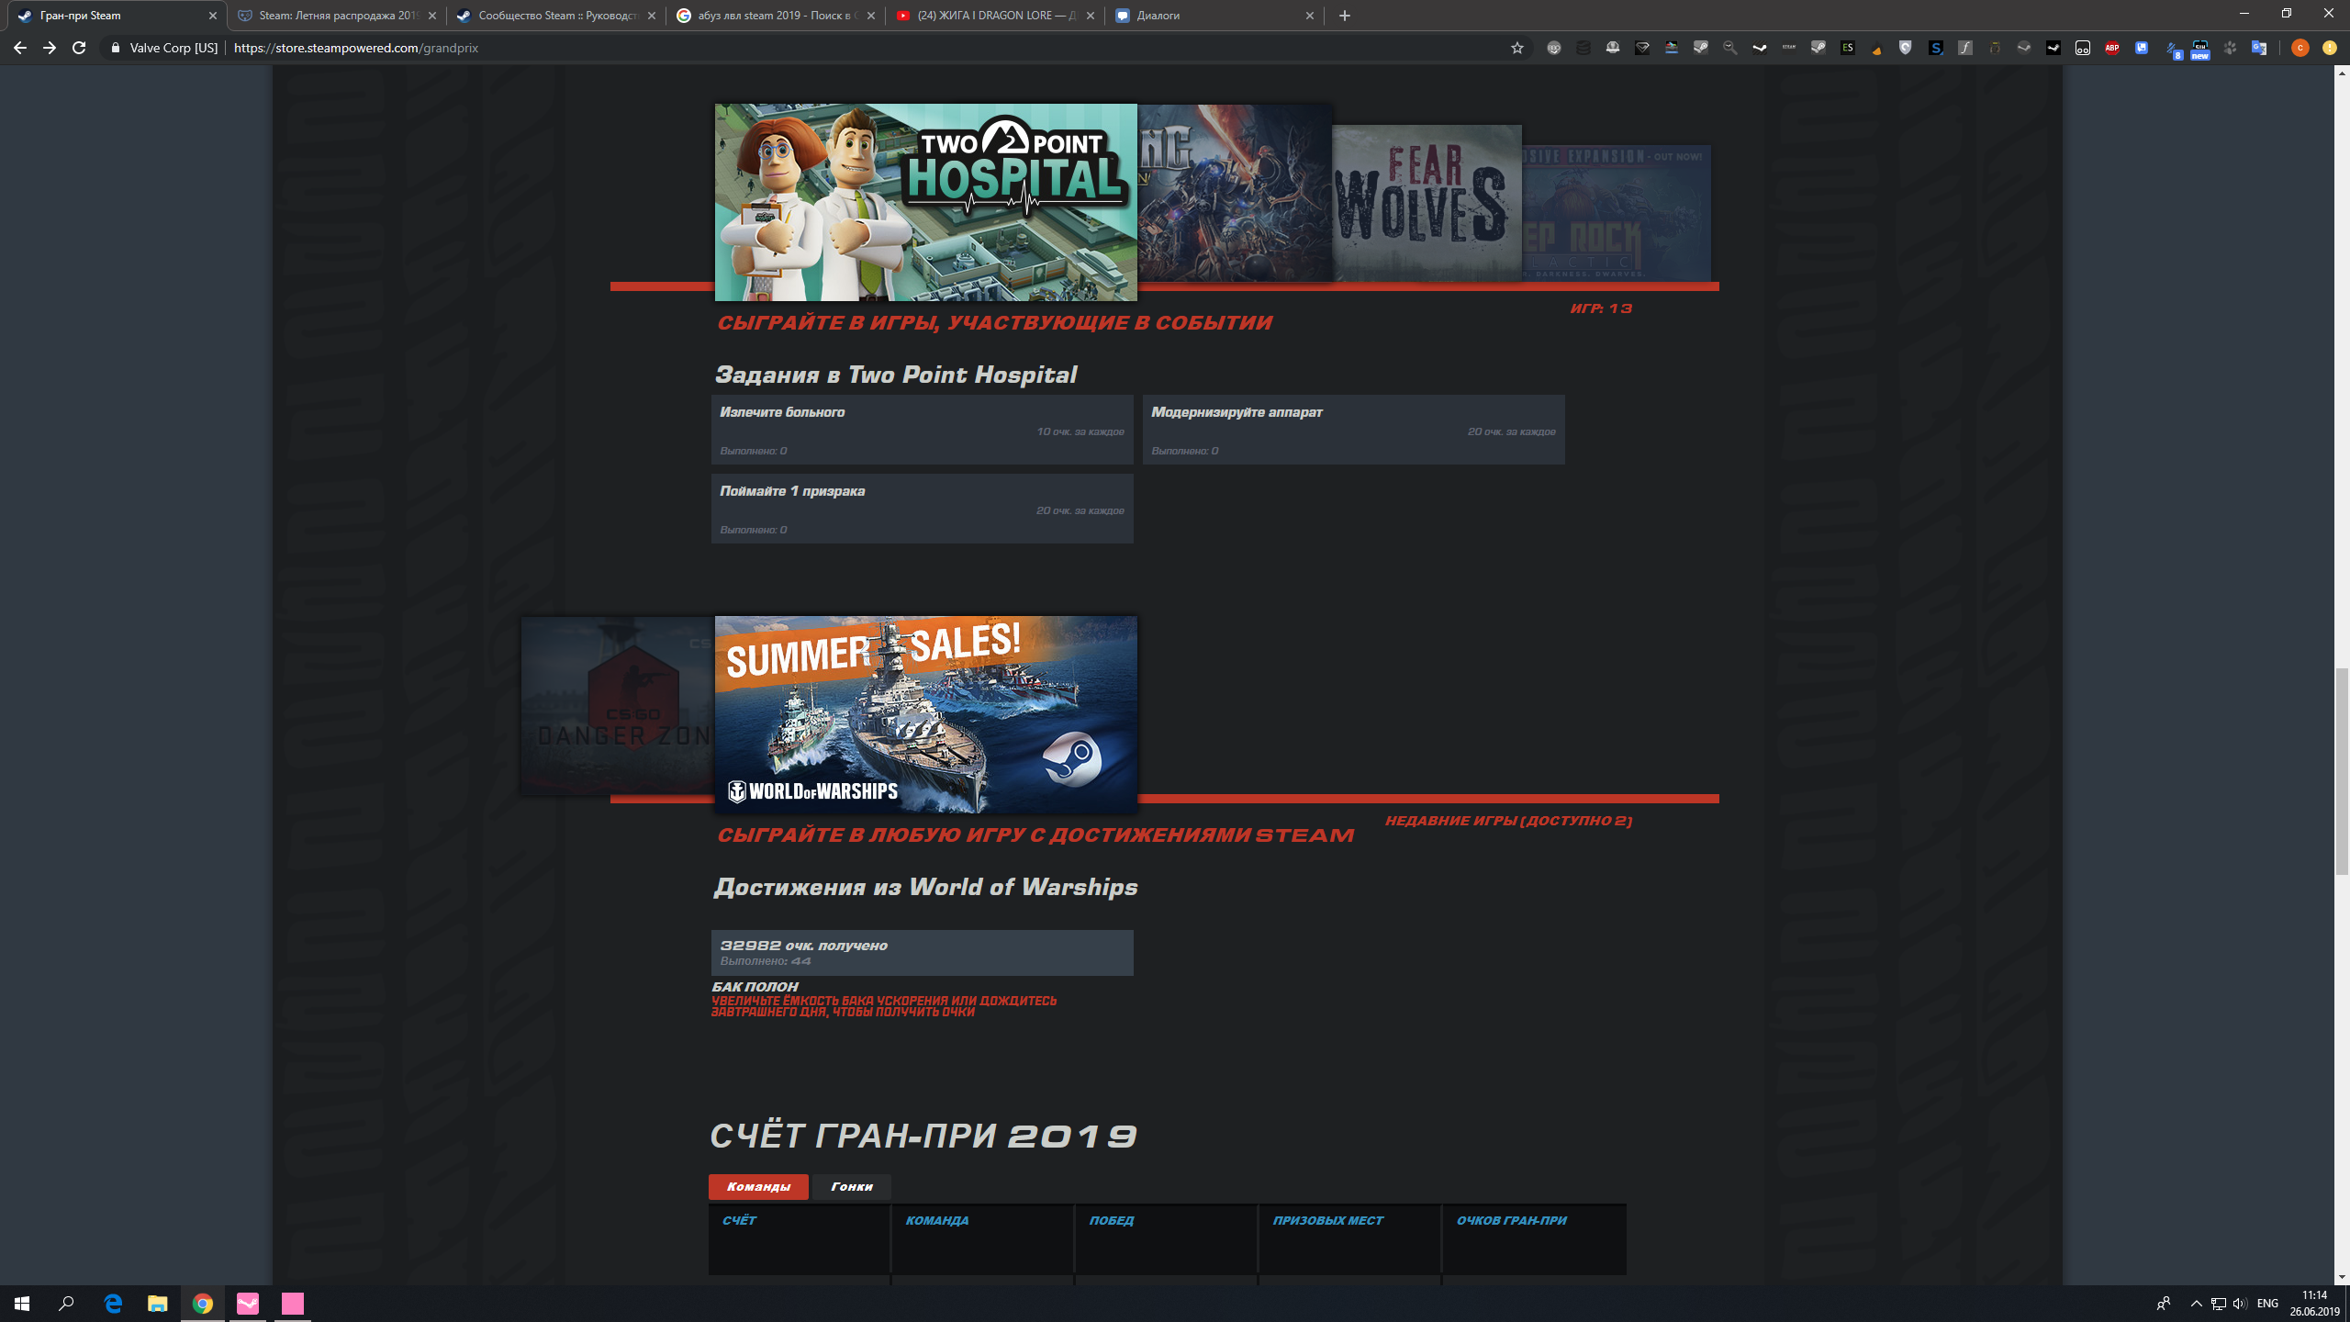Click the yellow exclamation update icon
The image size is (2350, 1322).
tap(2330, 48)
